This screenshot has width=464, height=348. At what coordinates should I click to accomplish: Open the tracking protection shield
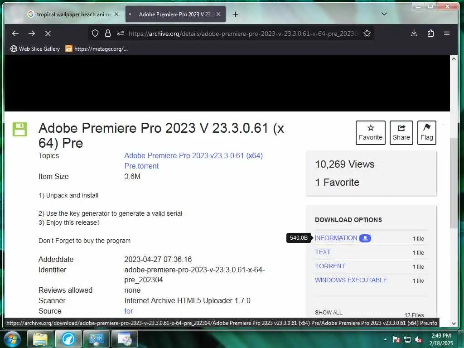(95, 33)
